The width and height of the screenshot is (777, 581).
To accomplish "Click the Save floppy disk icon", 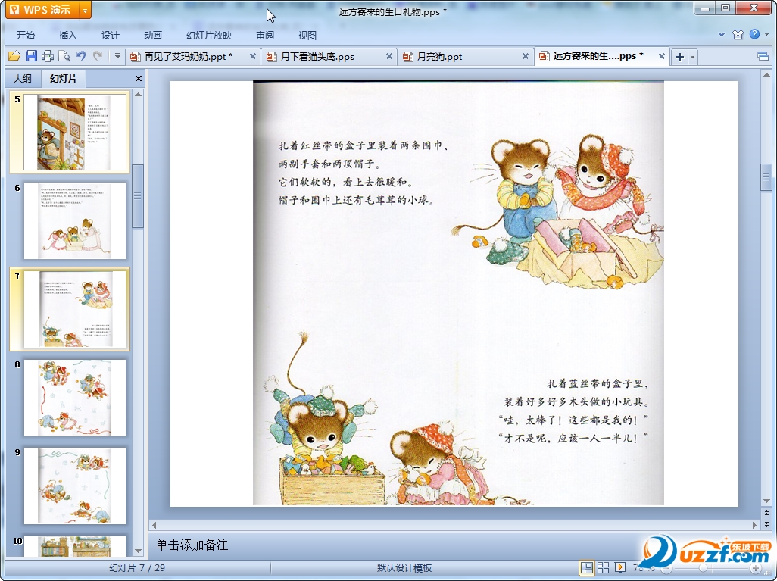I will [x=31, y=56].
